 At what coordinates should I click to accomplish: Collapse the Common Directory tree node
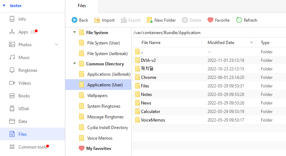[75, 64]
